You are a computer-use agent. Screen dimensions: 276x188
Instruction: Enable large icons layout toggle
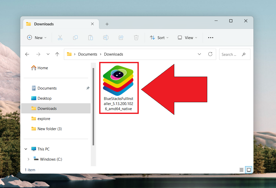248,170
